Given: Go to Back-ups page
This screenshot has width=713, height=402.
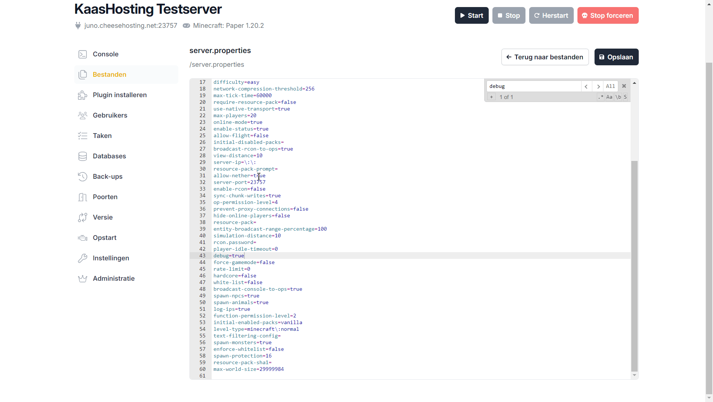Looking at the screenshot, I should (x=107, y=177).
